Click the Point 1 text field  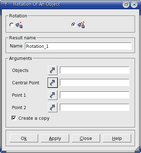94,95
